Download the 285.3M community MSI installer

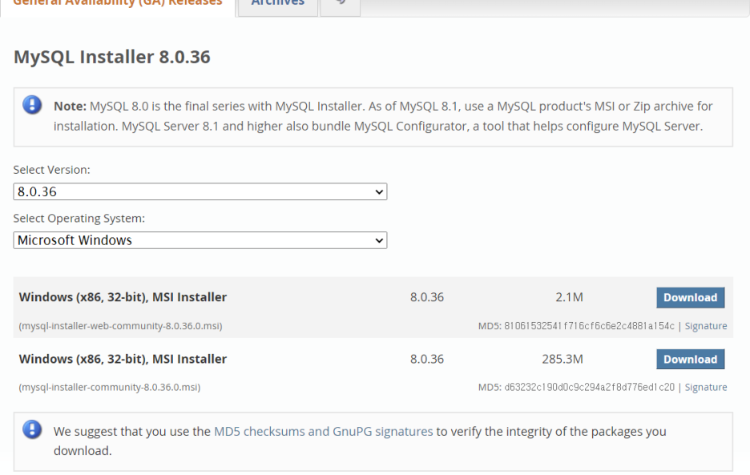click(690, 359)
